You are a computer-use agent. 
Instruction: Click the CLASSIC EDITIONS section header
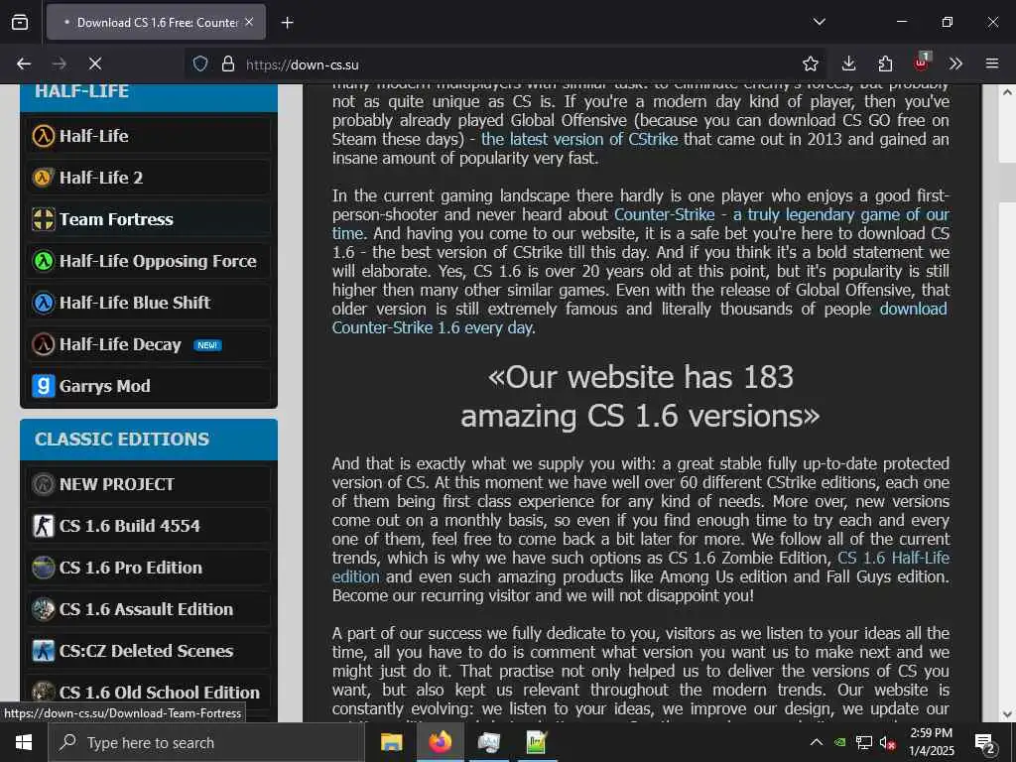tap(149, 440)
